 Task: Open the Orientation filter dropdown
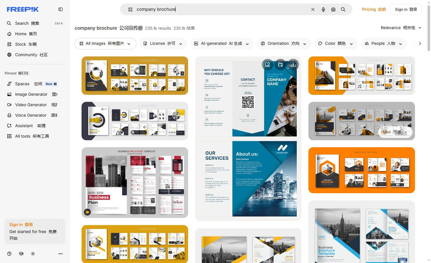pos(283,44)
